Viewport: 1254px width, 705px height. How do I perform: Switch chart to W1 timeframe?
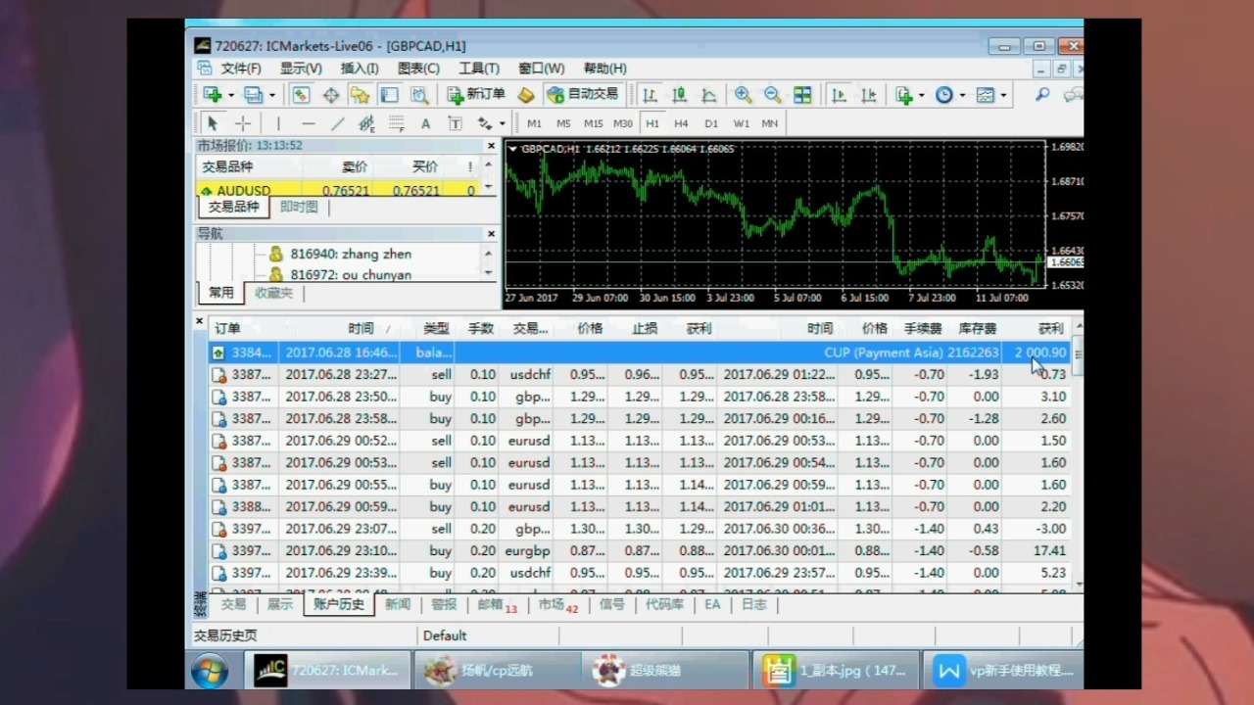tap(741, 123)
